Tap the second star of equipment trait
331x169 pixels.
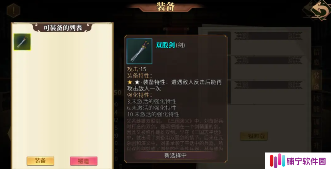pyautogui.click(x=137, y=82)
